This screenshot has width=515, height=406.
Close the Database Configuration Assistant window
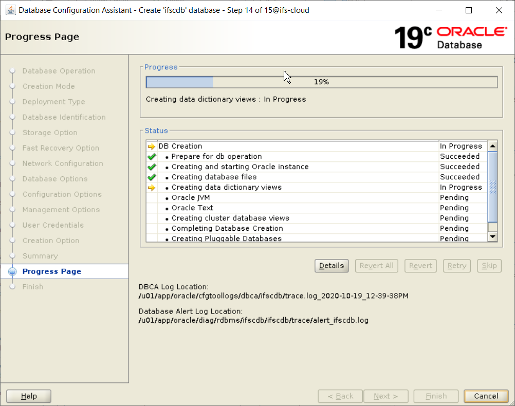point(499,10)
